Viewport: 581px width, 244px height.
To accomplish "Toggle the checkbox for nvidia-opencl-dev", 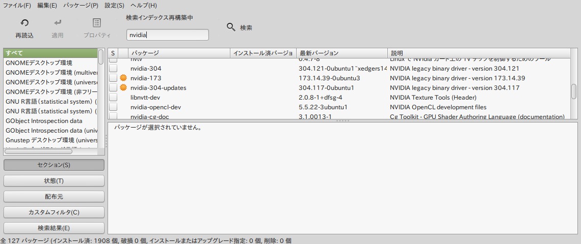I will 113,107.
